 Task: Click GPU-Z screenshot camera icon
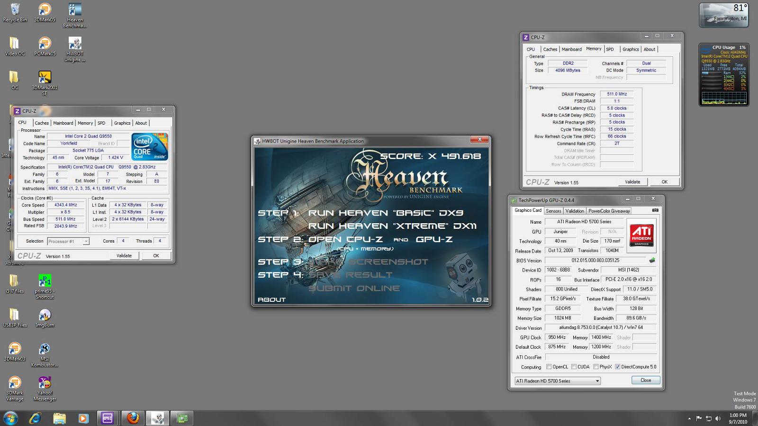tap(655, 210)
